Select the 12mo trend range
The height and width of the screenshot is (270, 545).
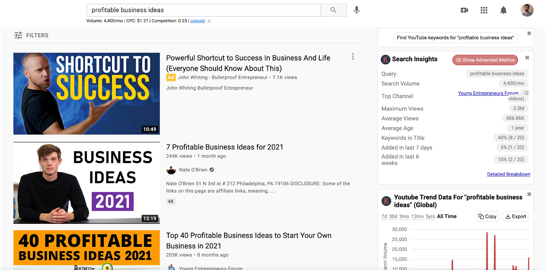tap(417, 216)
